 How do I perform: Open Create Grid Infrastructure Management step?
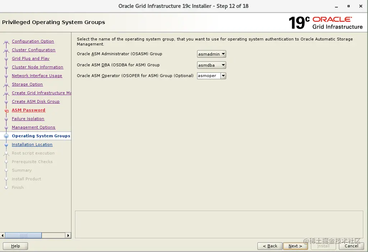click(x=42, y=93)
